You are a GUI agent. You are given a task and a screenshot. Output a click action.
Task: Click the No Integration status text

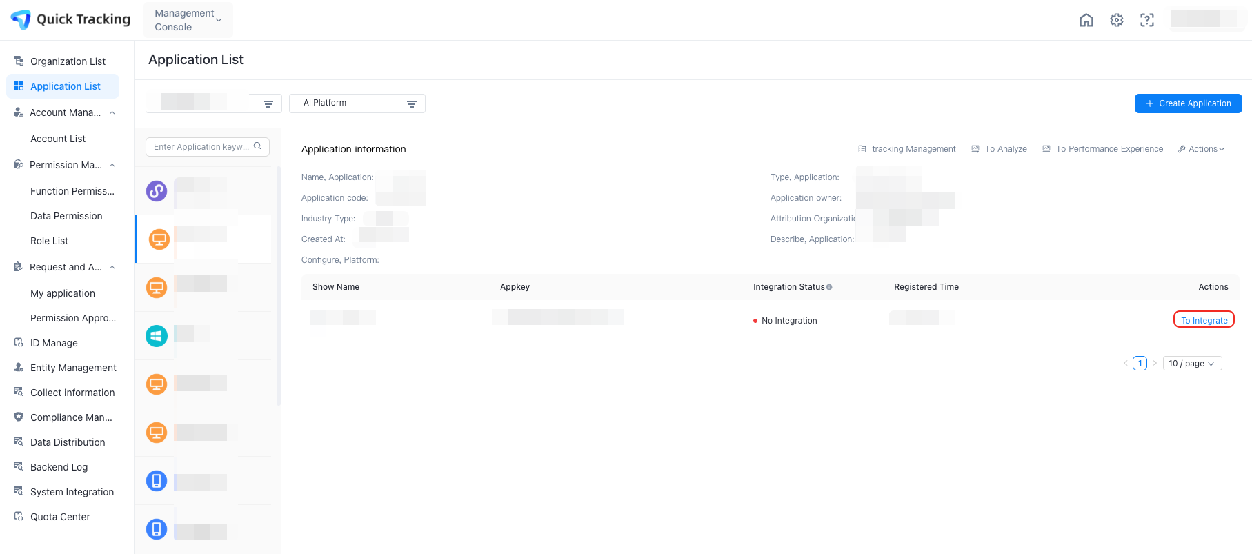click(789, 321)
